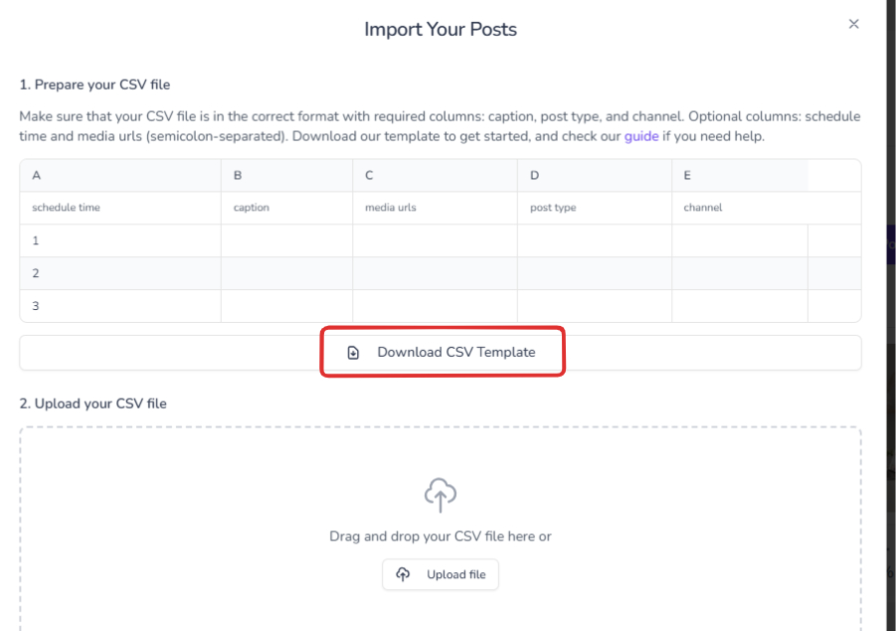Close the Import Your Posts dialog
The height and width of the screenshot is (631, 896).
pyautogui.click(x=853, y=24)
